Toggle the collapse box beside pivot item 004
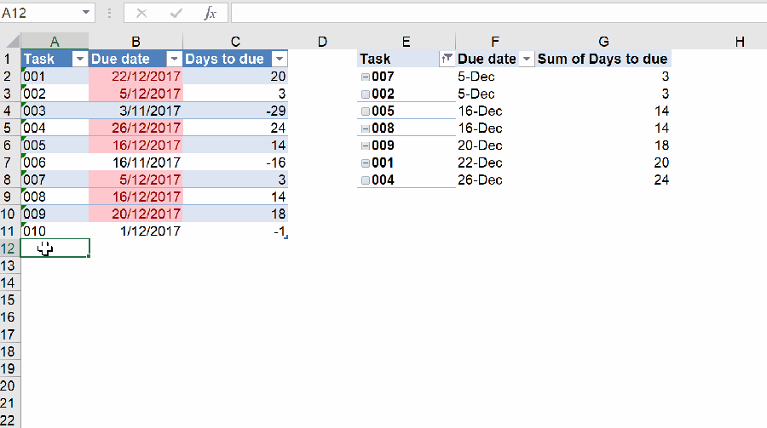Image resolution: width=767 pixels, height=428 pixels. [x=365, y=180]
